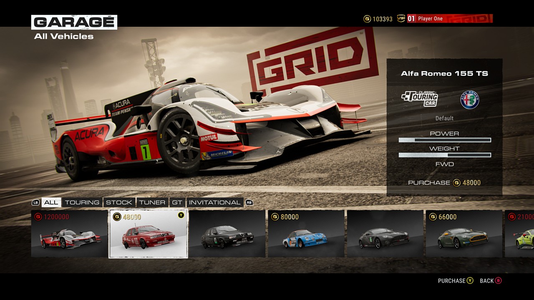Open the INVITATIONAL tab
The height and width of the screenshot is (300, 534).
tap(214, 202)
